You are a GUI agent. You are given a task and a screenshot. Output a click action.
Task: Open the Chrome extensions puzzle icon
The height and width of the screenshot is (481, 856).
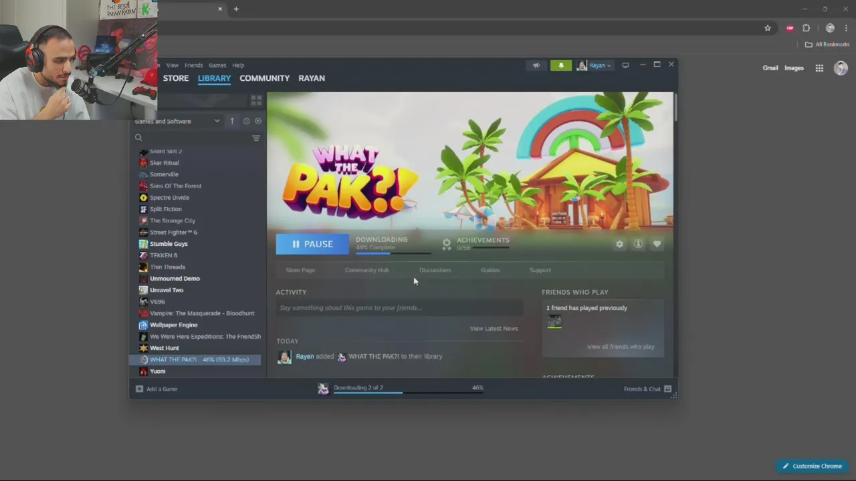[806, 28]
